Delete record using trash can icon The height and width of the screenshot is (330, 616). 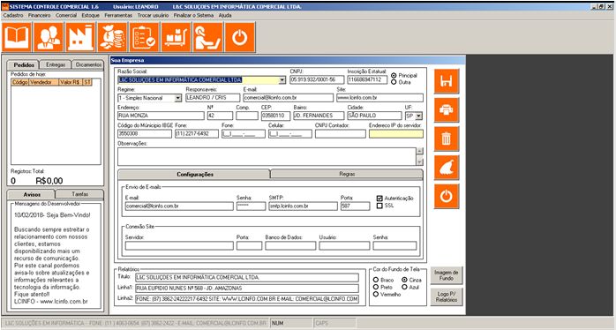[447, 139]
